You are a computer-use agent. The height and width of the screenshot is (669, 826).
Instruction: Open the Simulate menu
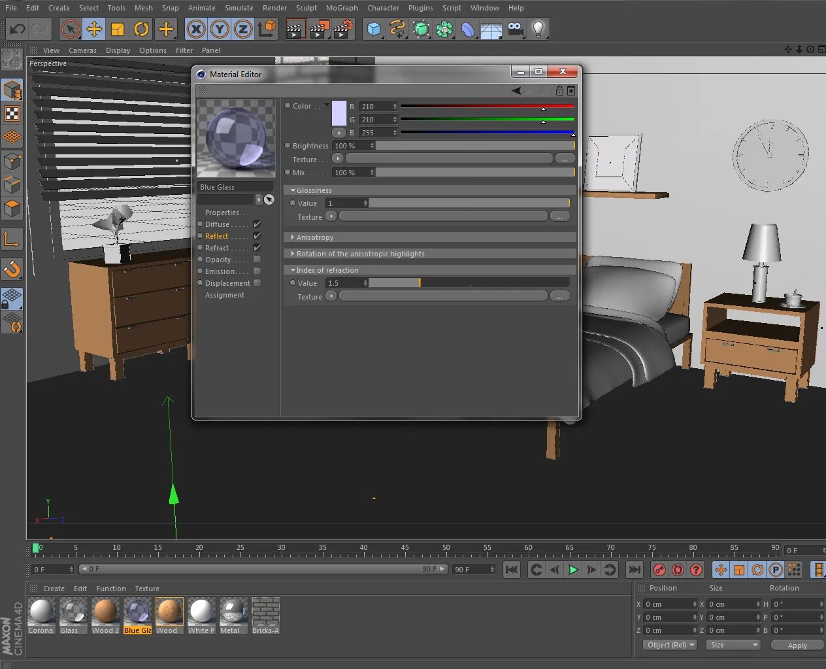click(239, 8)
